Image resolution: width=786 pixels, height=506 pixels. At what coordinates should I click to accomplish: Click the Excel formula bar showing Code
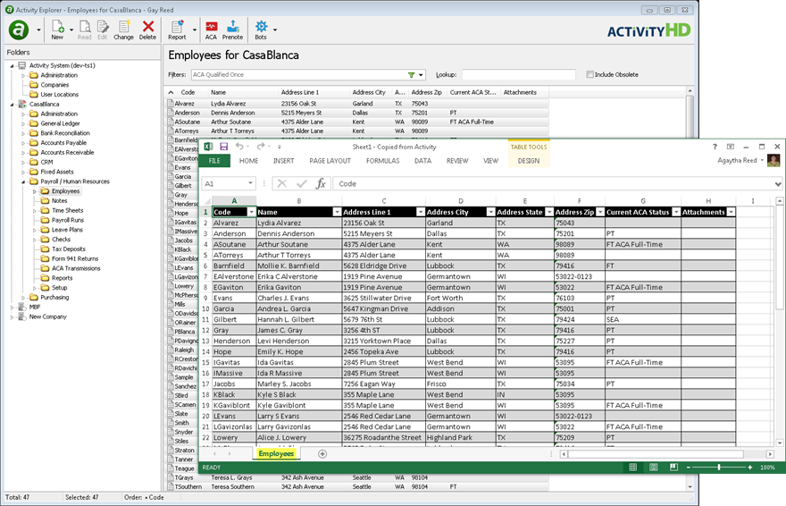[554, 183]
